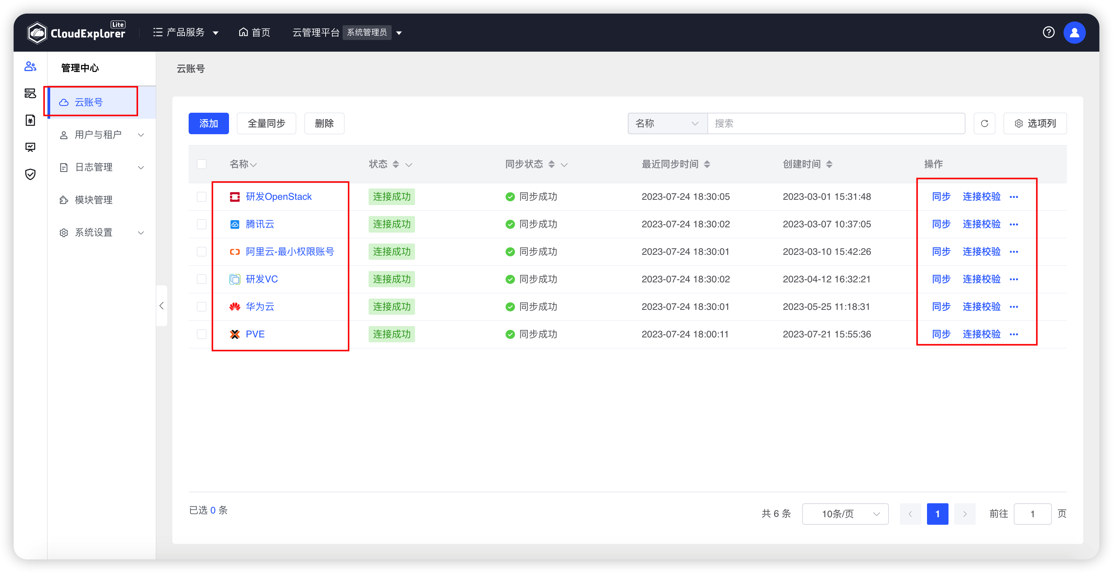Click the OpenStack platform icon
Screen dimensions: 1113x573
[235, 197]
